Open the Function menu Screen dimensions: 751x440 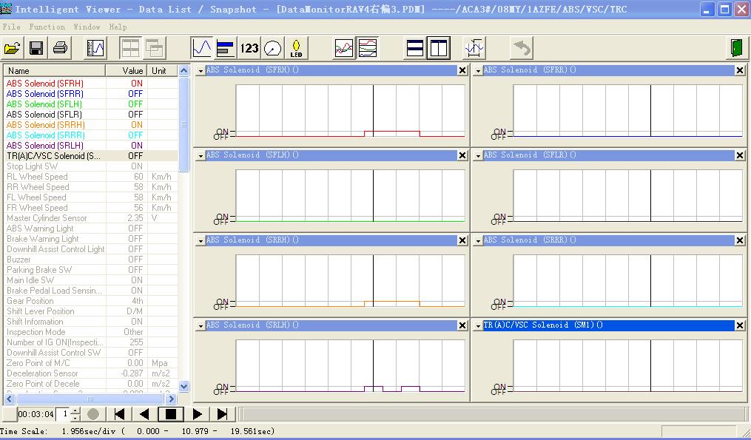pyautogui.click(x=47, y=27)
